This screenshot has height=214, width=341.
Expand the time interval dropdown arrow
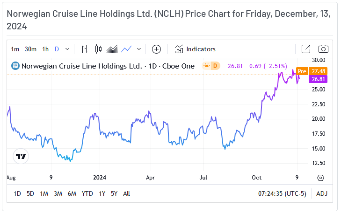click(x=68, y=49)
